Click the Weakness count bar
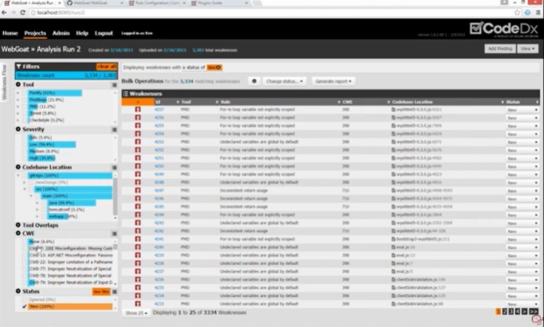 tap(67, 76)
